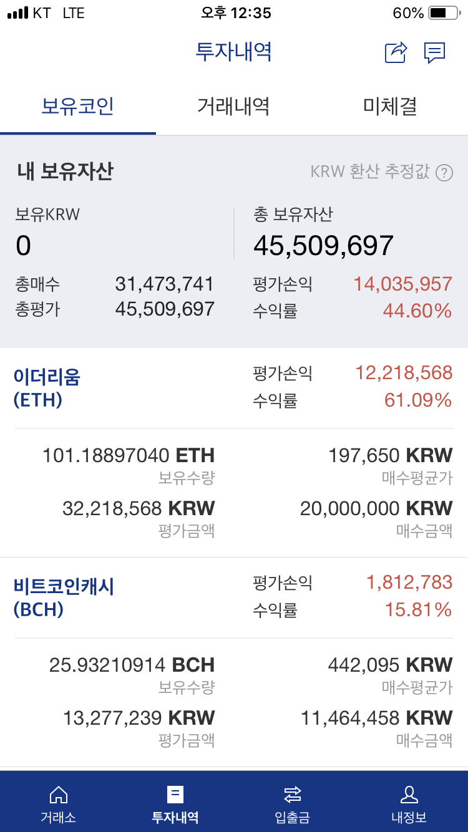Tap the 내정보 profile icon
Screen dimensions: 468x832
pos(409,795)
